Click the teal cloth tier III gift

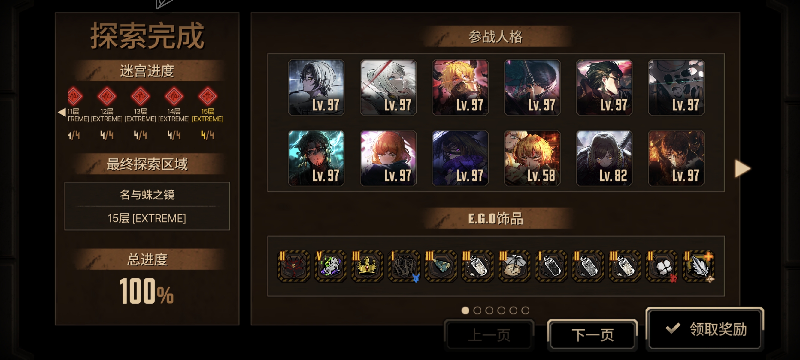tap(441, 266)
